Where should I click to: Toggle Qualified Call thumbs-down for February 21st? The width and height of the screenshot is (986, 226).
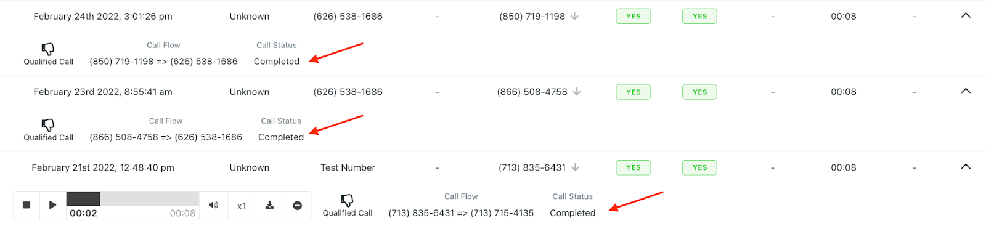click(x=348, y=201)
